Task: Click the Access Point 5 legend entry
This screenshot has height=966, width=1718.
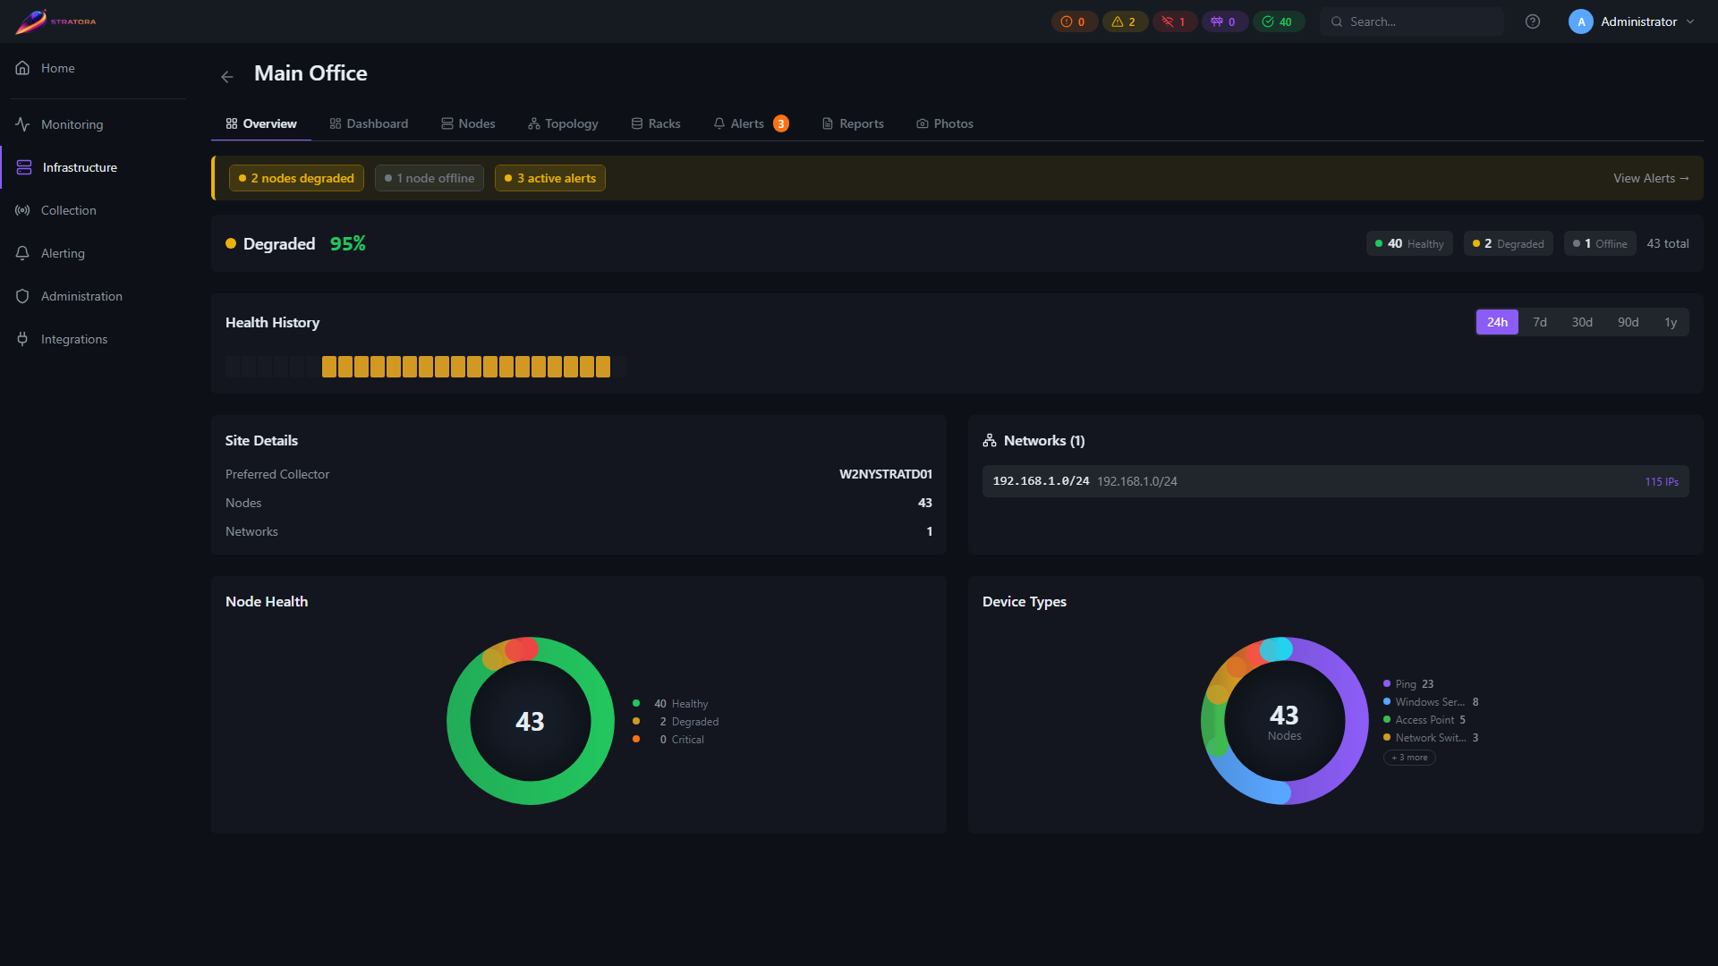Action: (x=1425, y=719)
